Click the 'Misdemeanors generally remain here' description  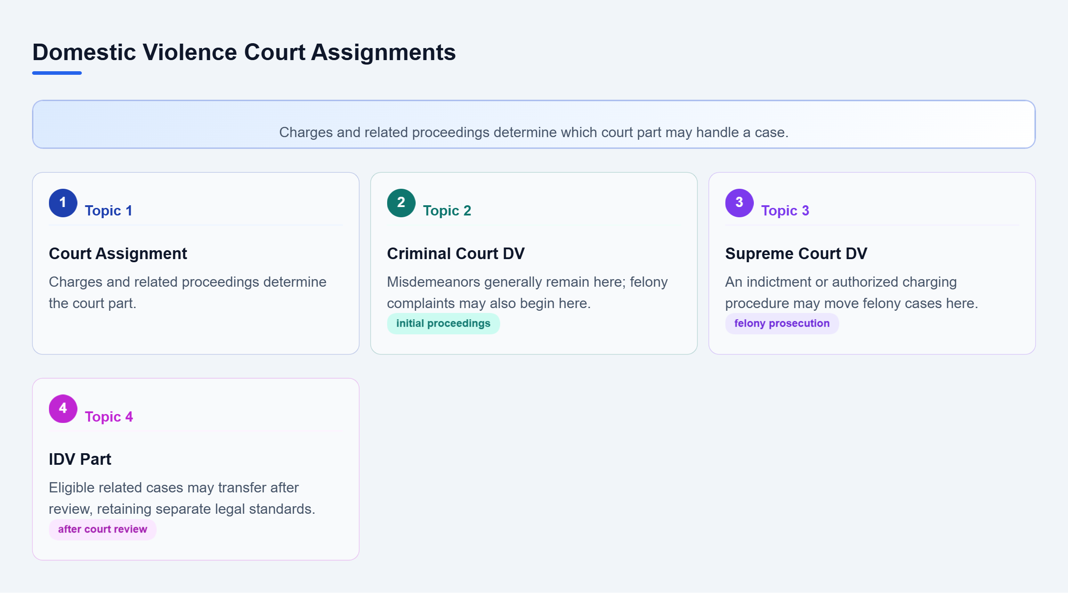click(x=527, y=292)
